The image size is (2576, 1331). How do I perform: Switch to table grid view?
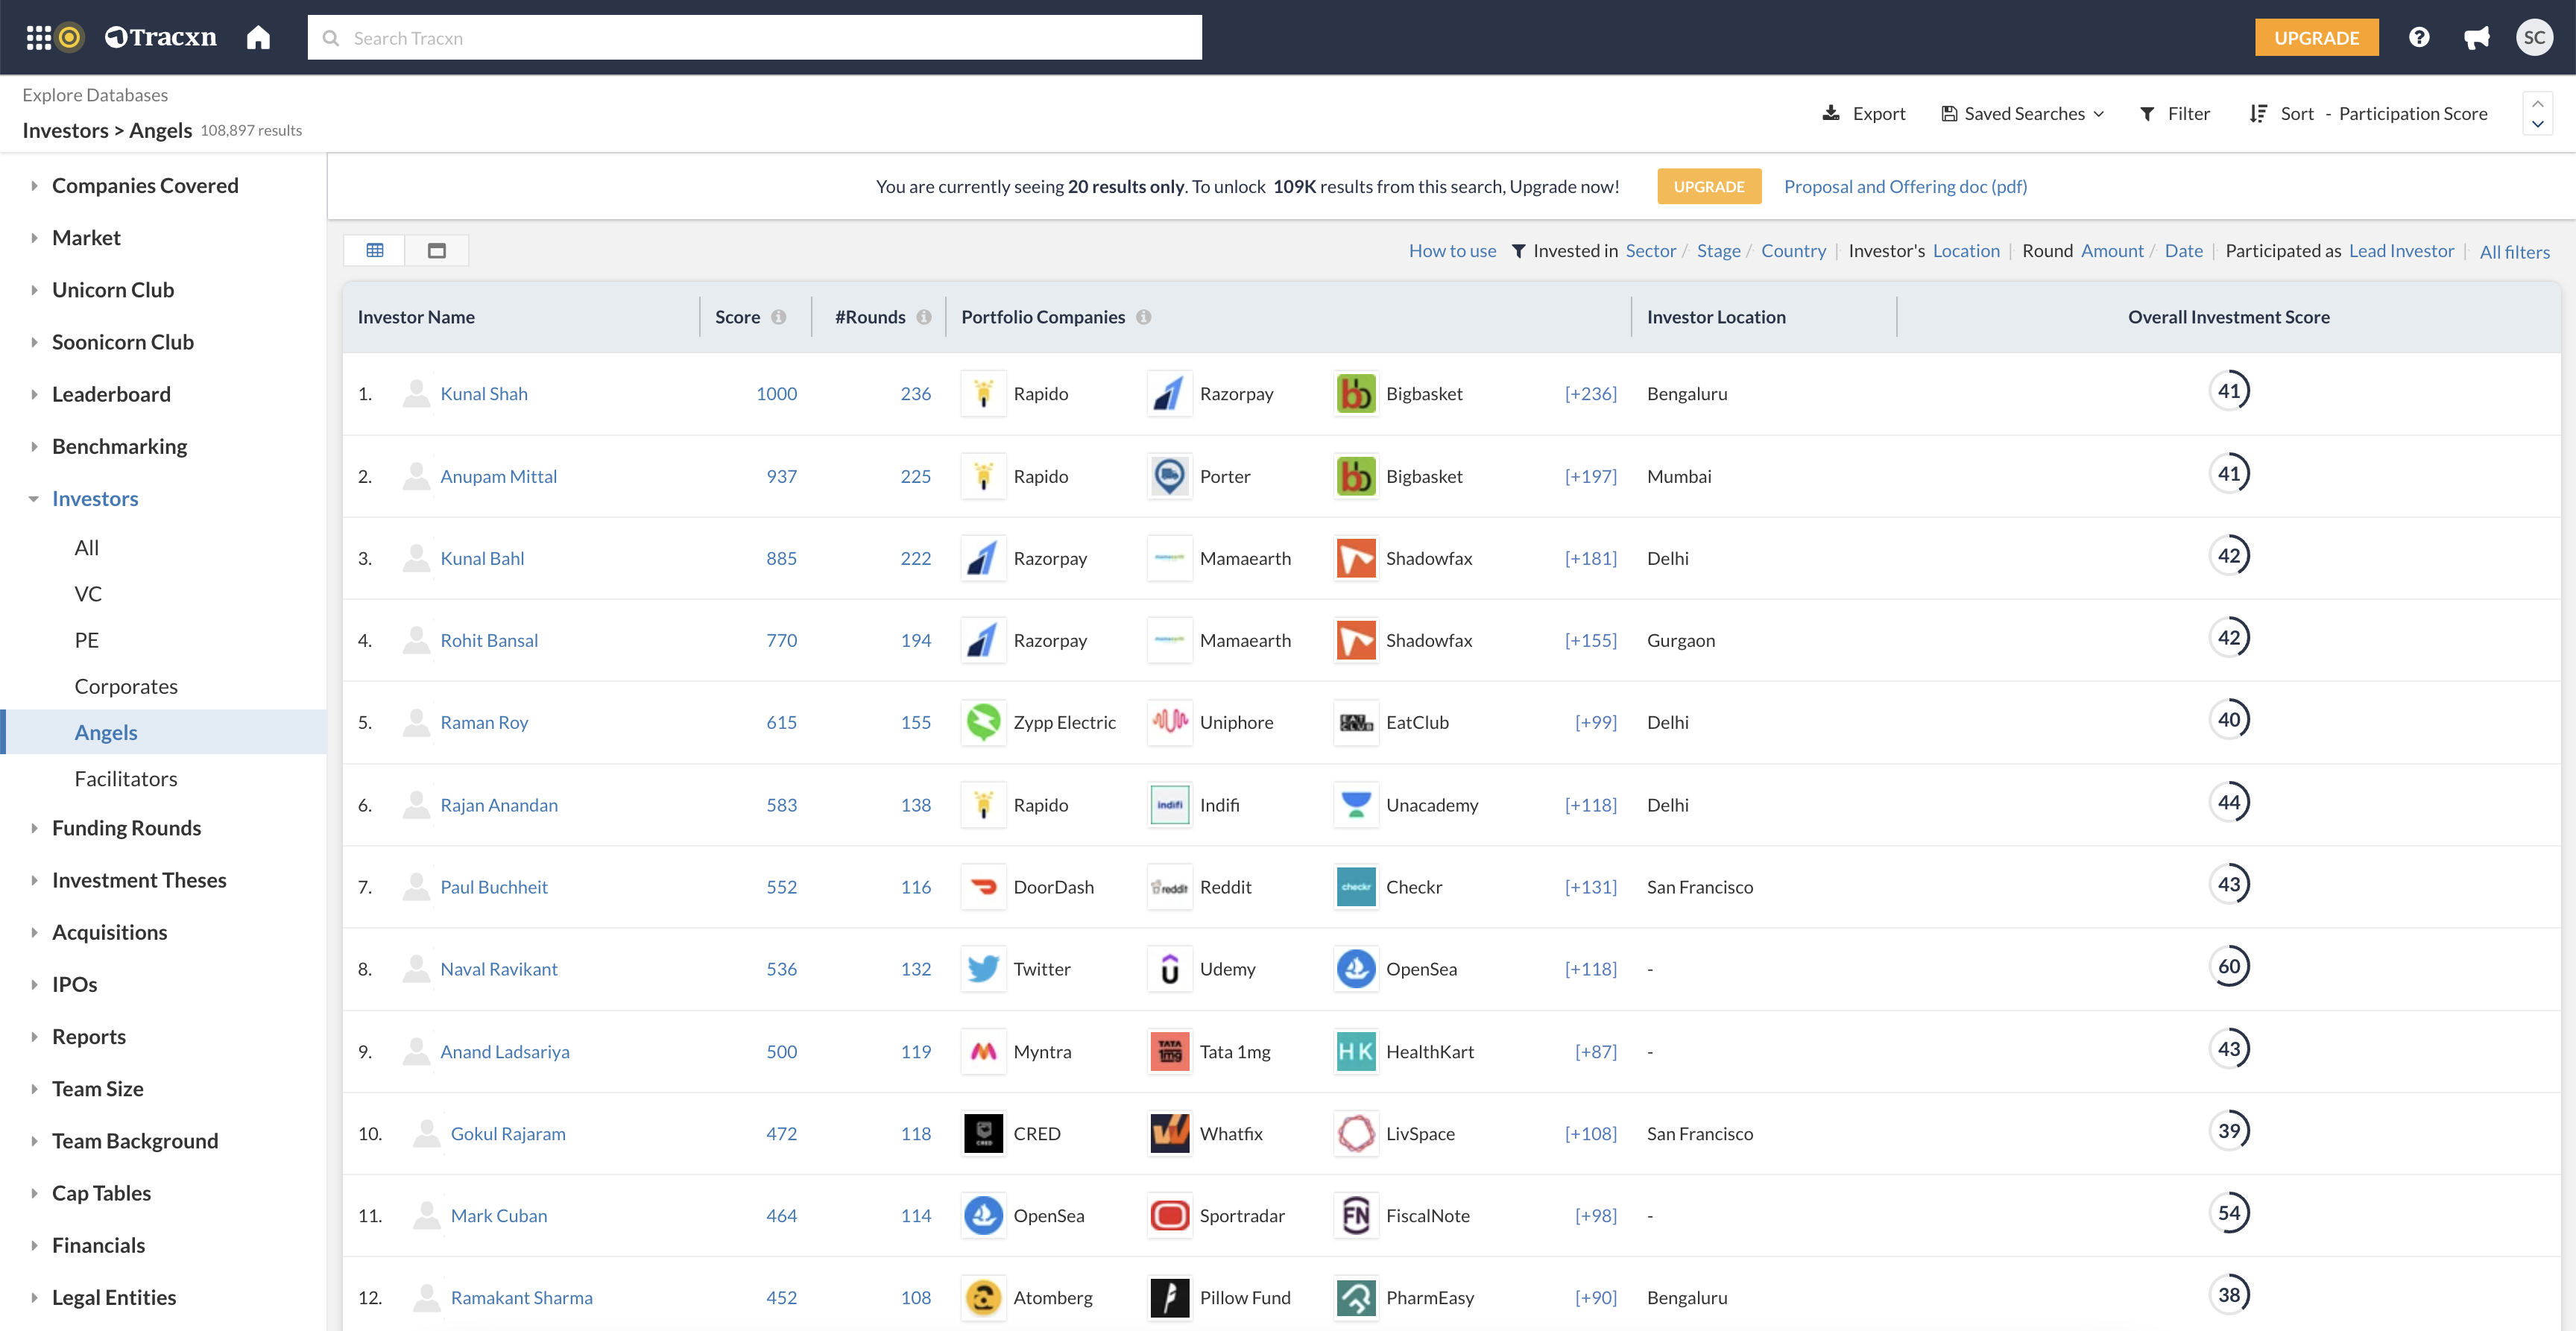point(375,250)
